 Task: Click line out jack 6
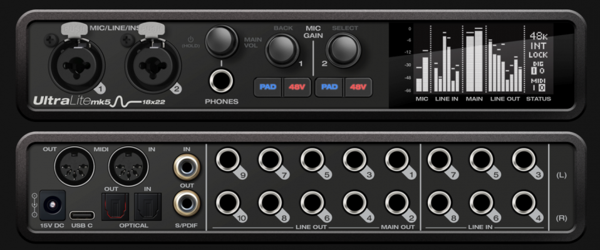coord(313,202)
